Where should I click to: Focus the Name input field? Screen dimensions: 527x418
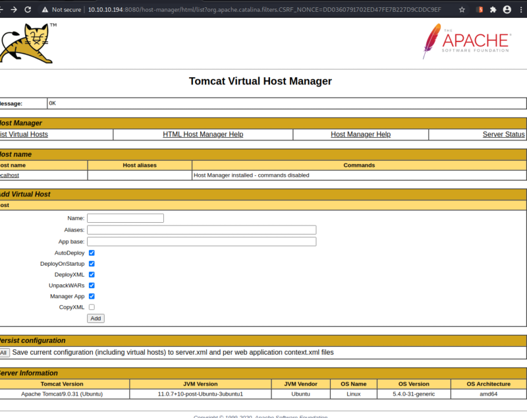point(125,218)
